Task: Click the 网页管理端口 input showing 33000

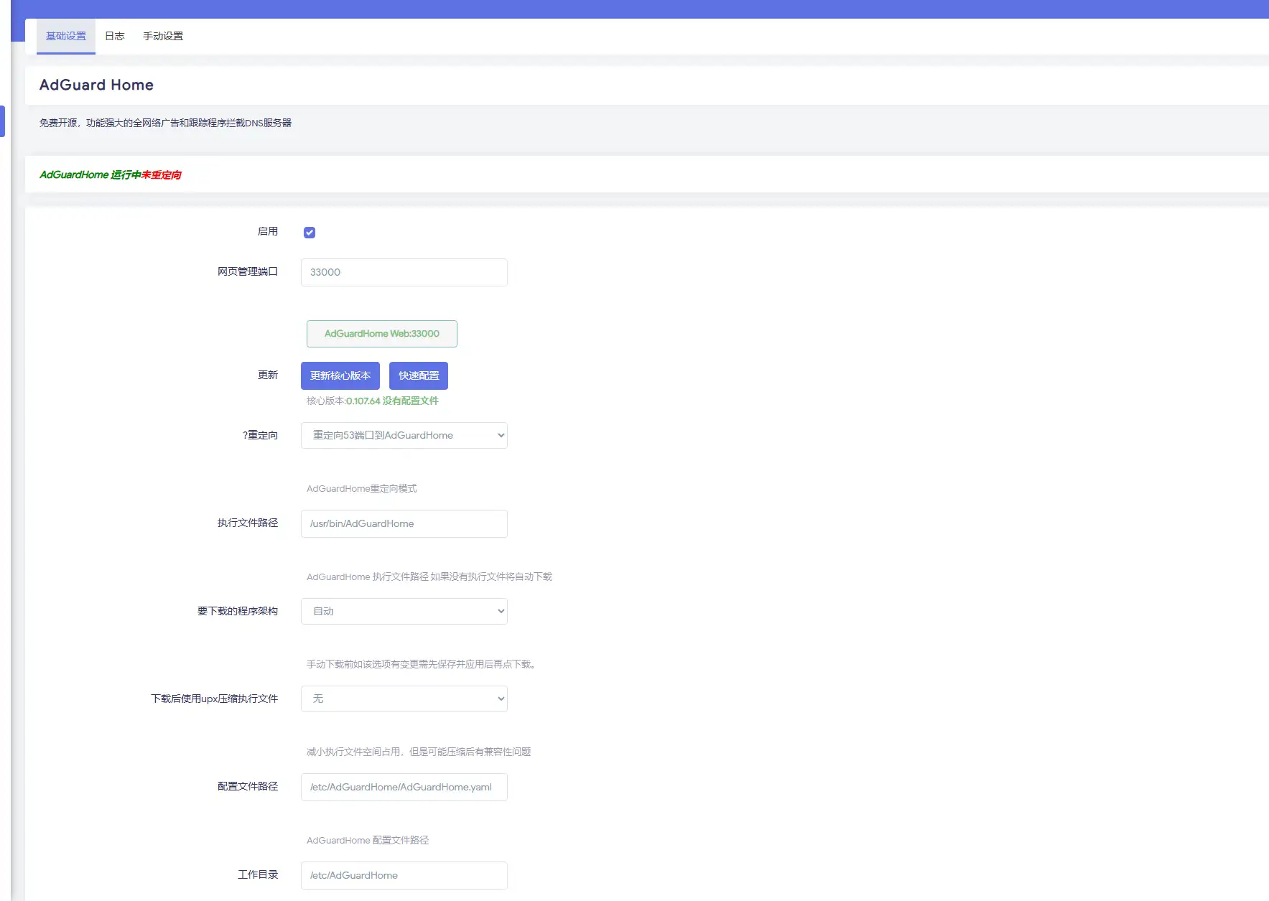Action: point(404,272)
